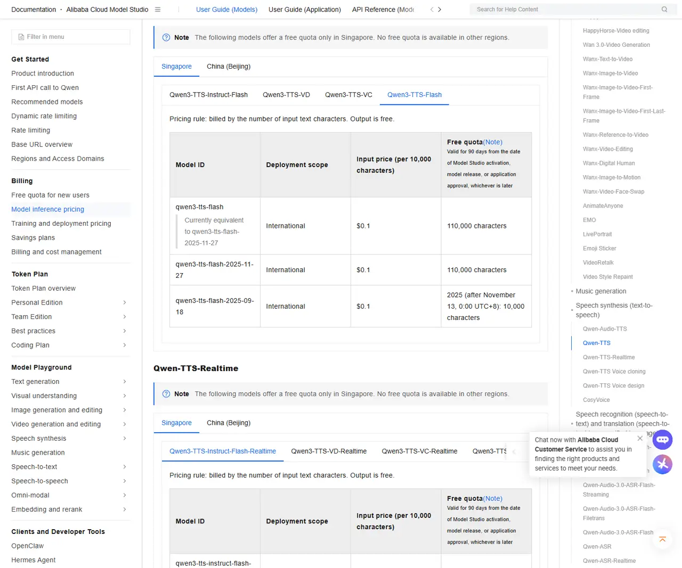
Task: Open Product introduction page
Action: click(43, 73)
